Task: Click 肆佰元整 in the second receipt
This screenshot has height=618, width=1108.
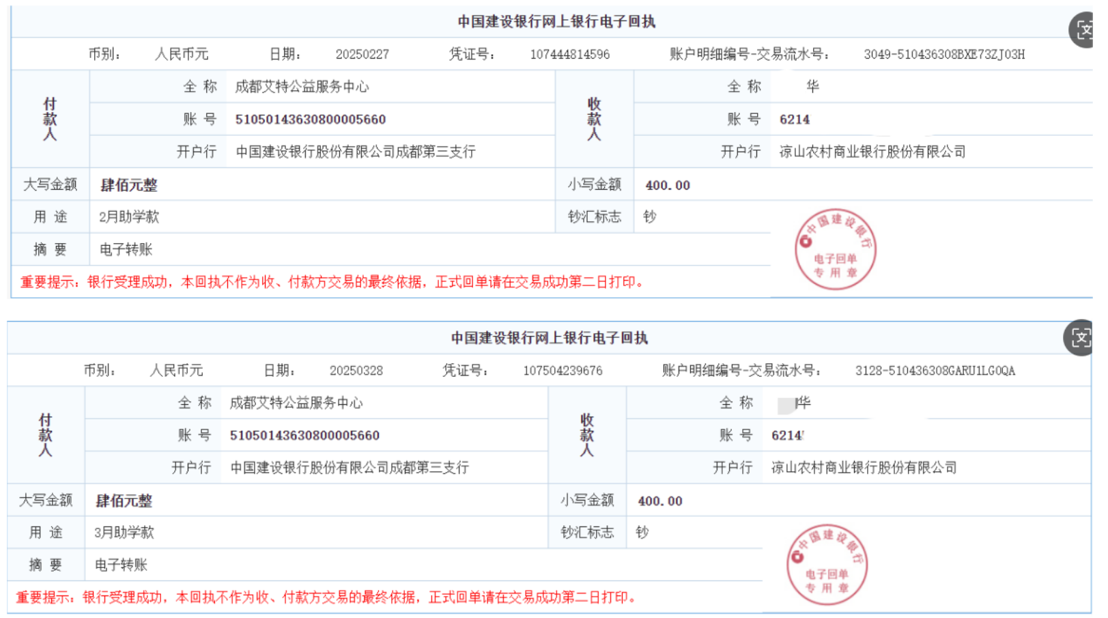Action: tap(124, 501)
